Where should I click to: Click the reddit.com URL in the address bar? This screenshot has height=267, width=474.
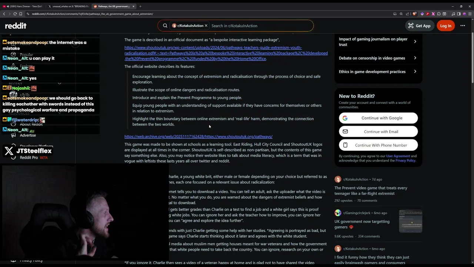(92, 14)
